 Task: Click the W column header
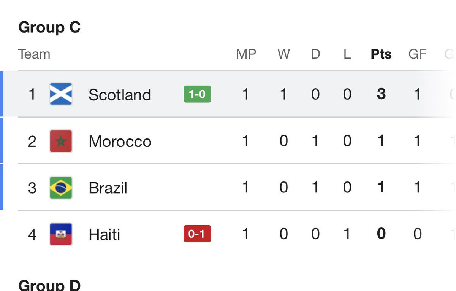click(283, 54)
